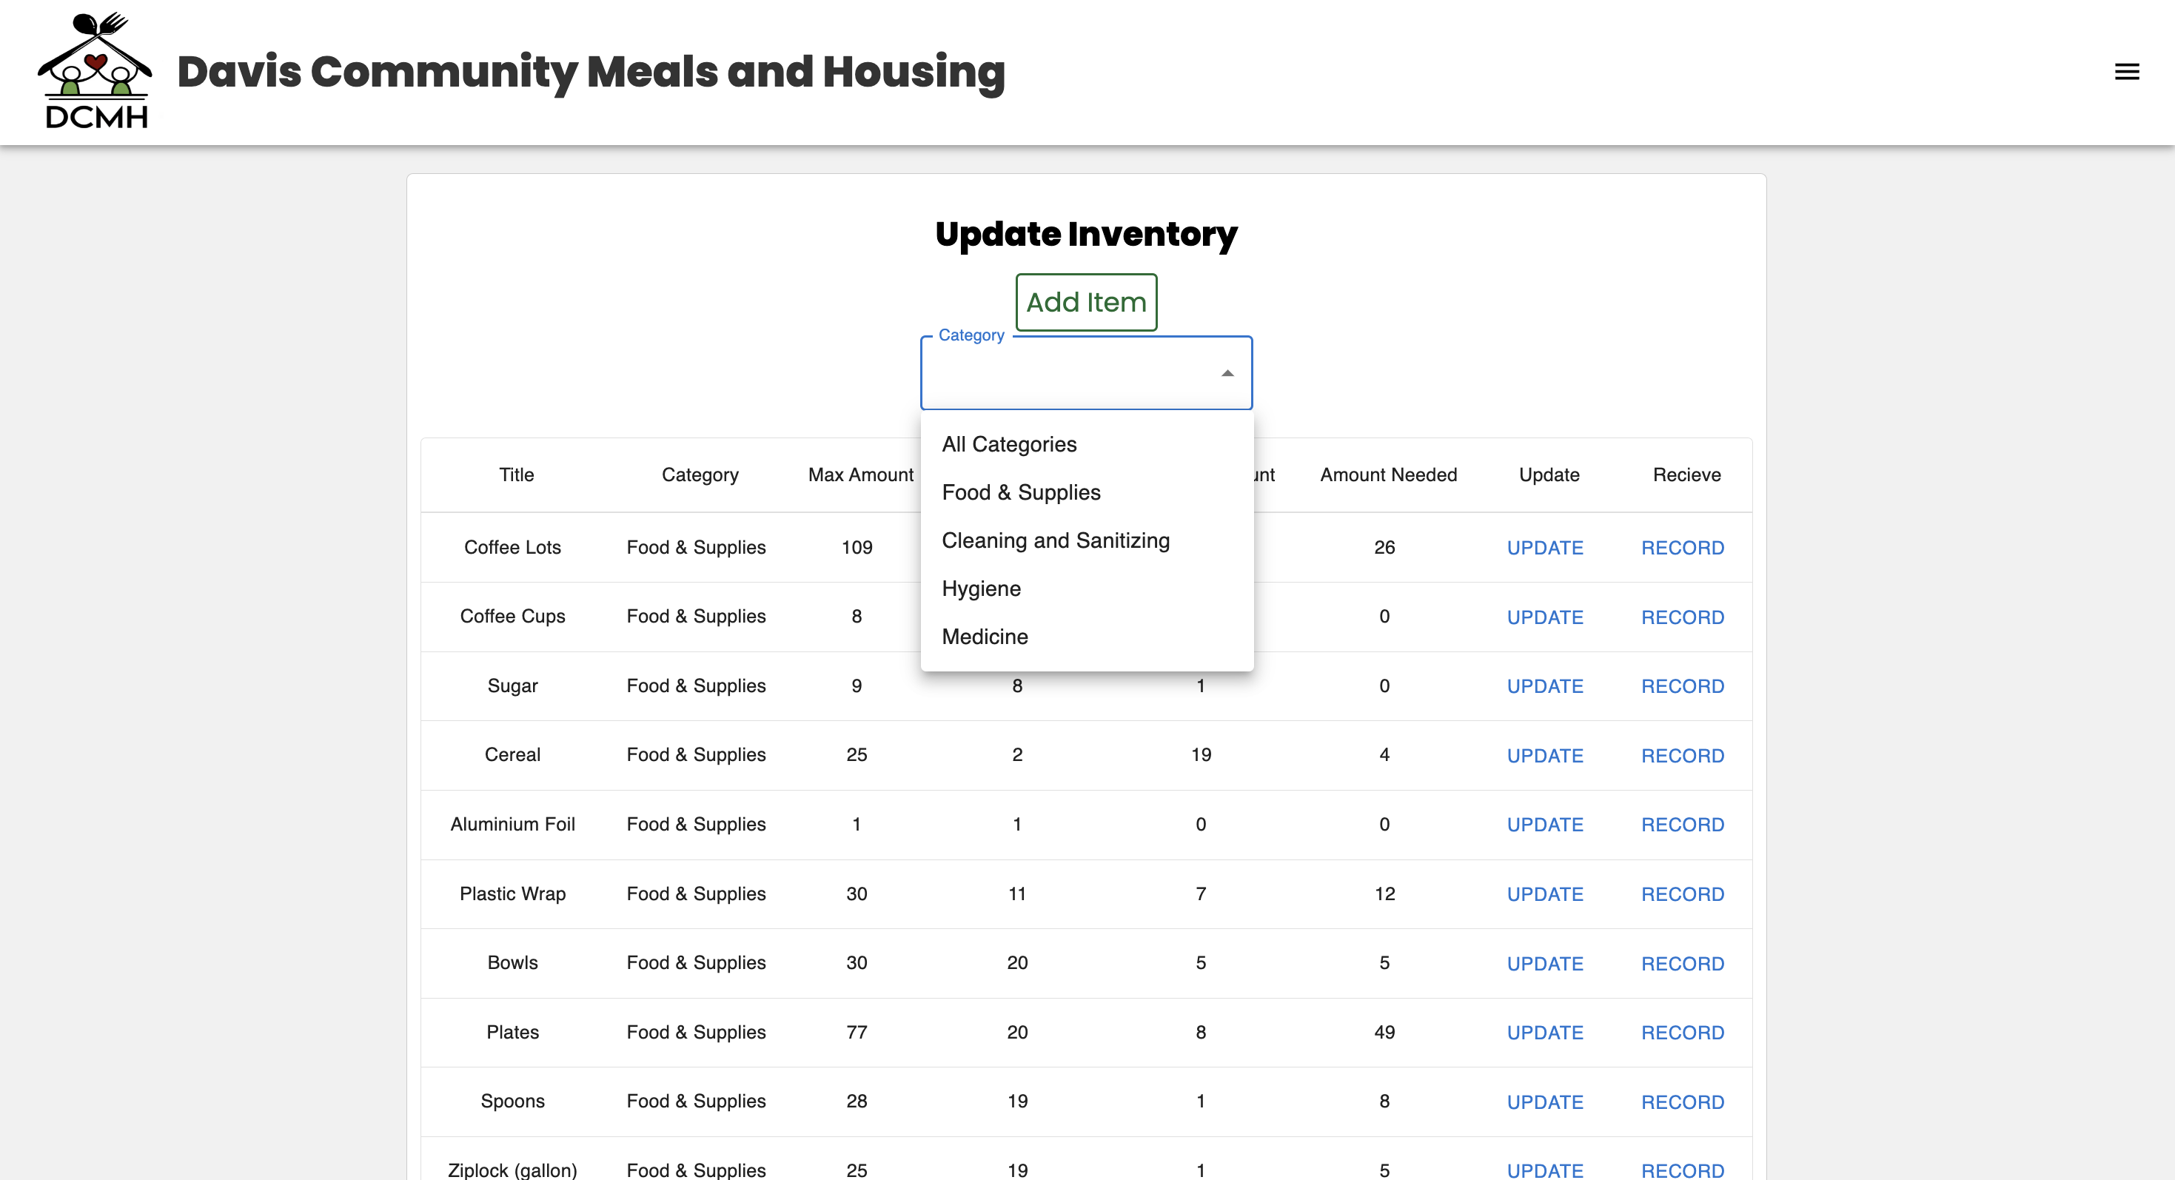
Task: Click UPDATE in the Sugar row
Action: pos(1544,686)
